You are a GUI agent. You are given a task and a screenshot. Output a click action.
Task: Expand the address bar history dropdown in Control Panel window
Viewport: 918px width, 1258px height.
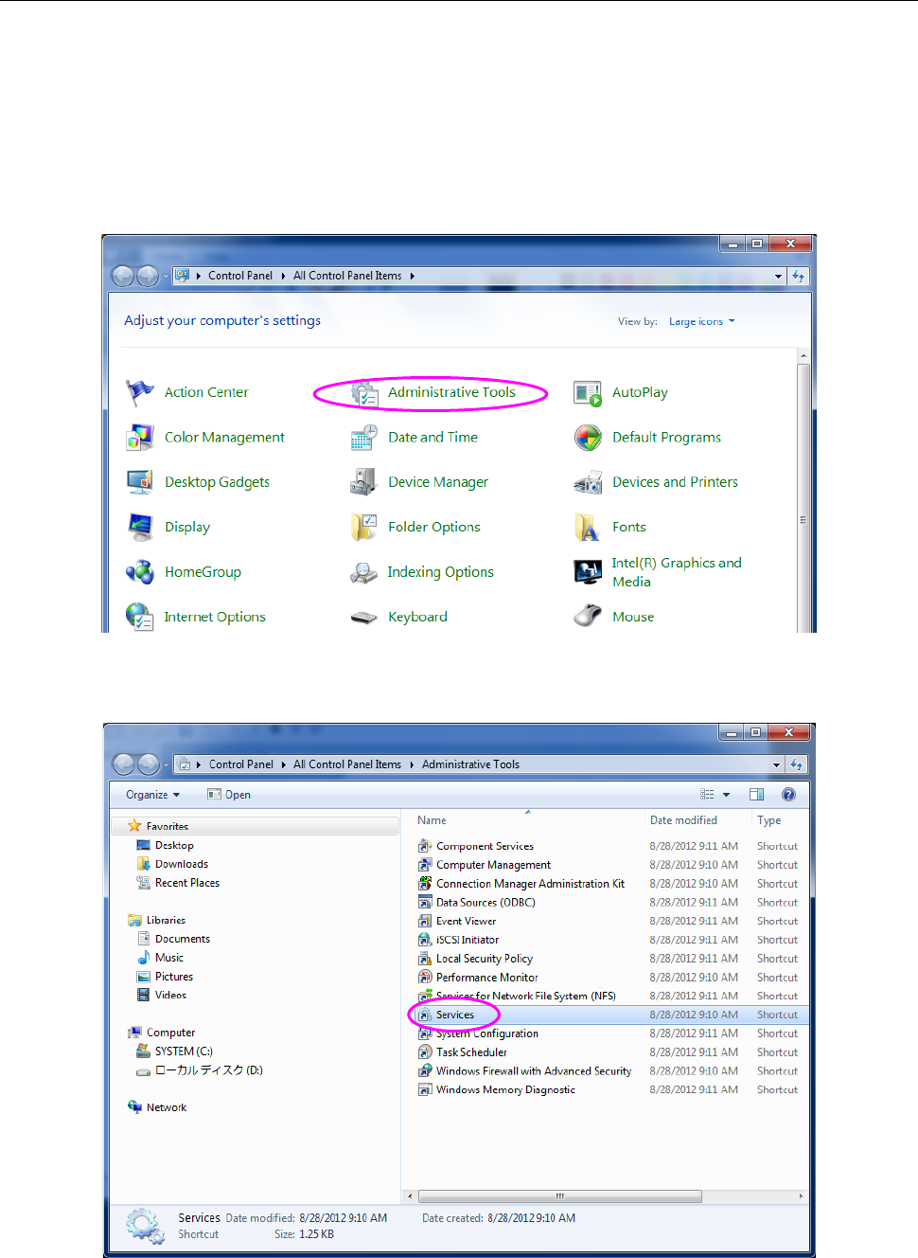[778, 277]
